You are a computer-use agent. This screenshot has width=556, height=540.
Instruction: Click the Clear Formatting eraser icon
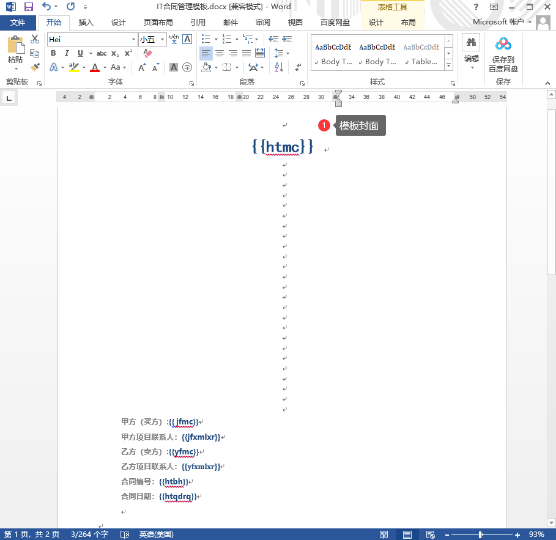(147, 53)
